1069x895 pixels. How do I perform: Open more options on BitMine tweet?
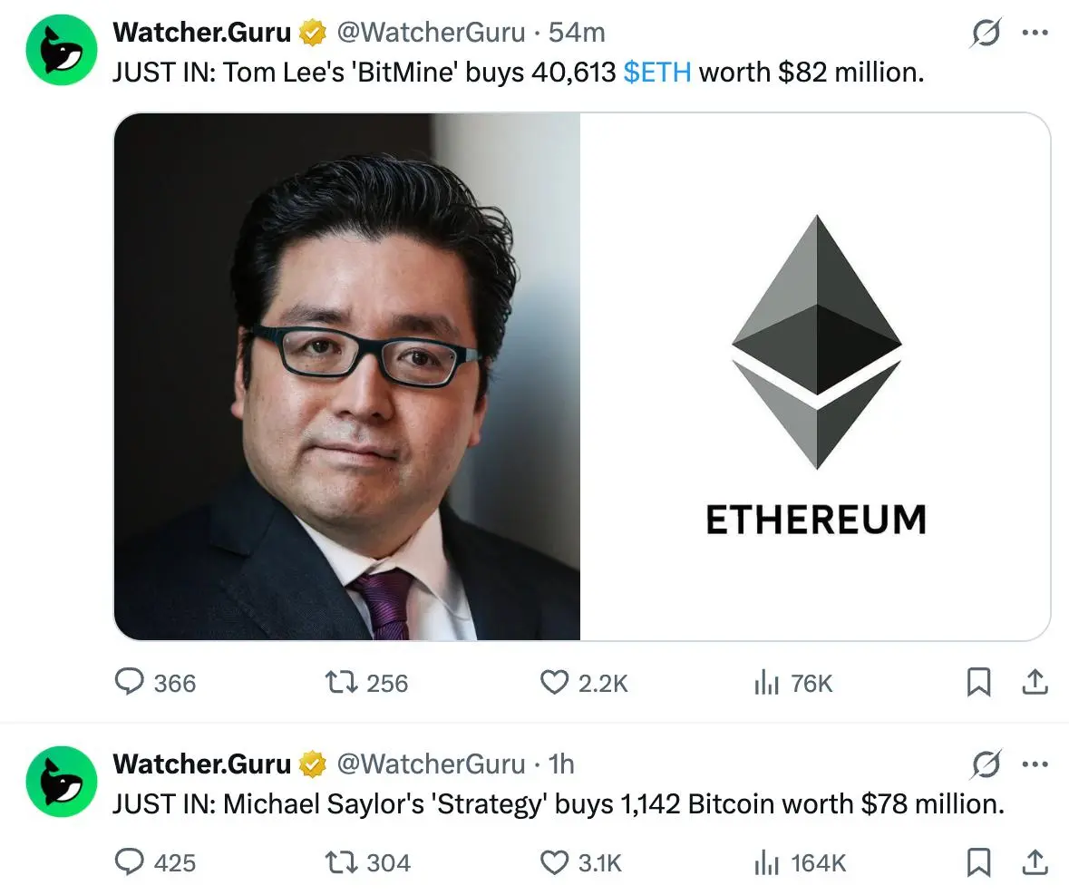click(x=1035, y=32)
